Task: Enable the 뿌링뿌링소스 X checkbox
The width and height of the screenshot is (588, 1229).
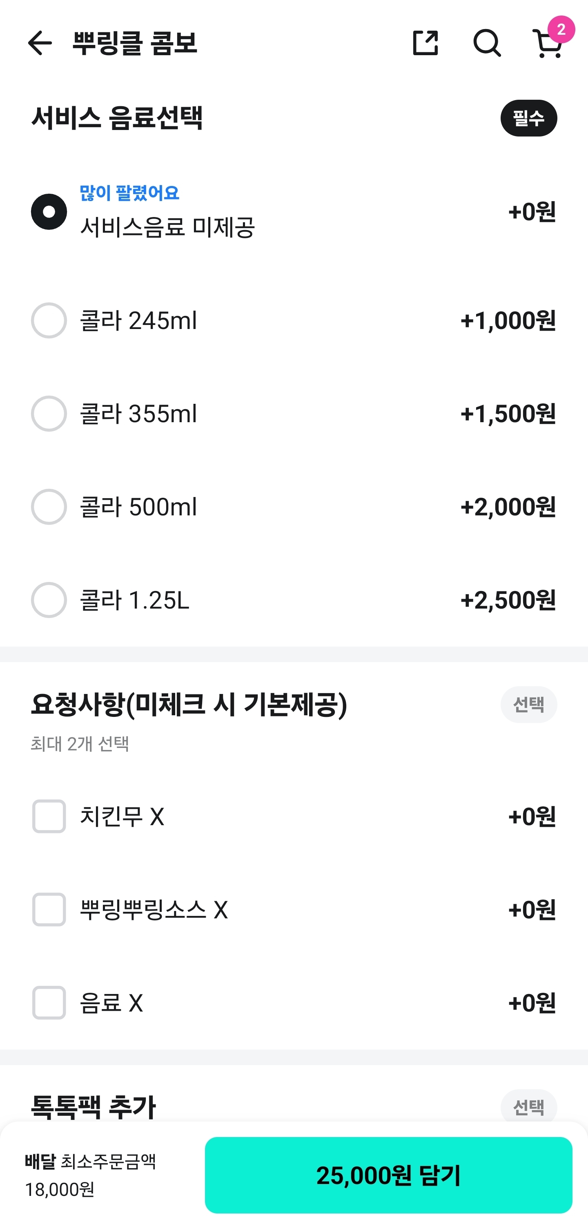Action: tap(49, 909)
